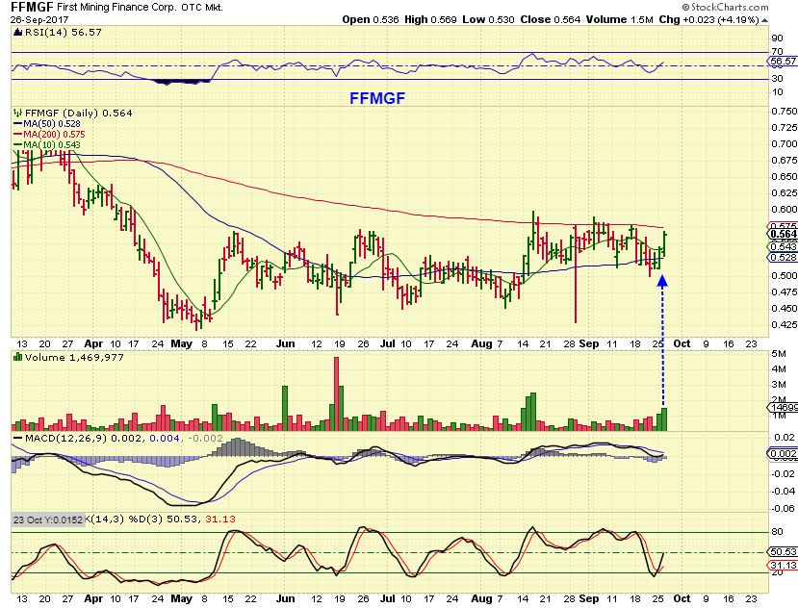Image resolution: width=798 pixels, height=608 pixels.
Task: Click the FFMGF (Daily) 0.564 legend
Action: [78, 113]
